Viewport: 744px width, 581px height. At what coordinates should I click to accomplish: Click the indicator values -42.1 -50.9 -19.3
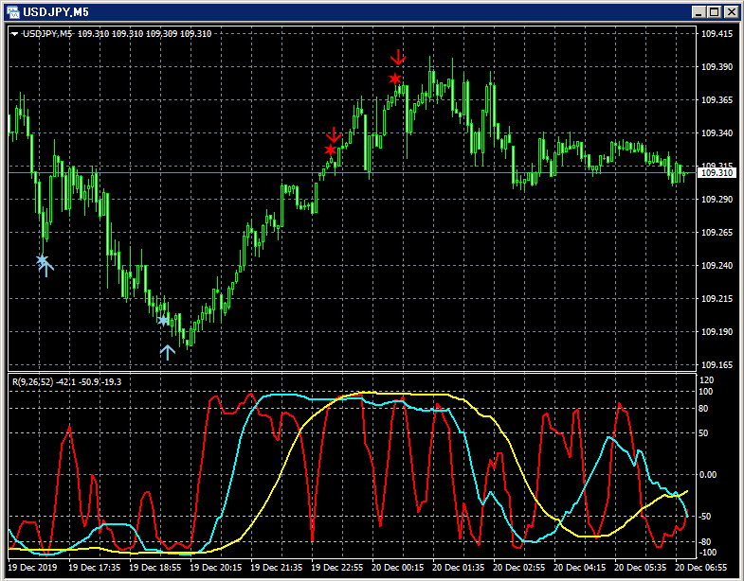coord(89,382)
